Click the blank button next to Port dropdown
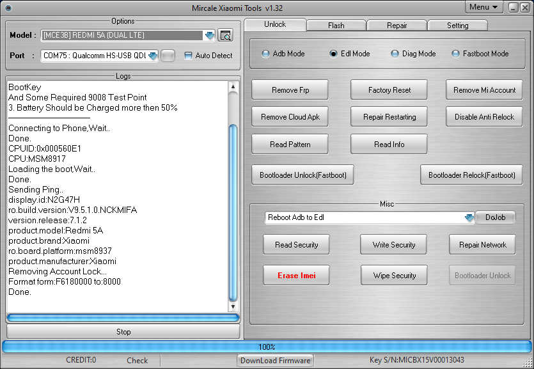 click(x=168, y=56)
